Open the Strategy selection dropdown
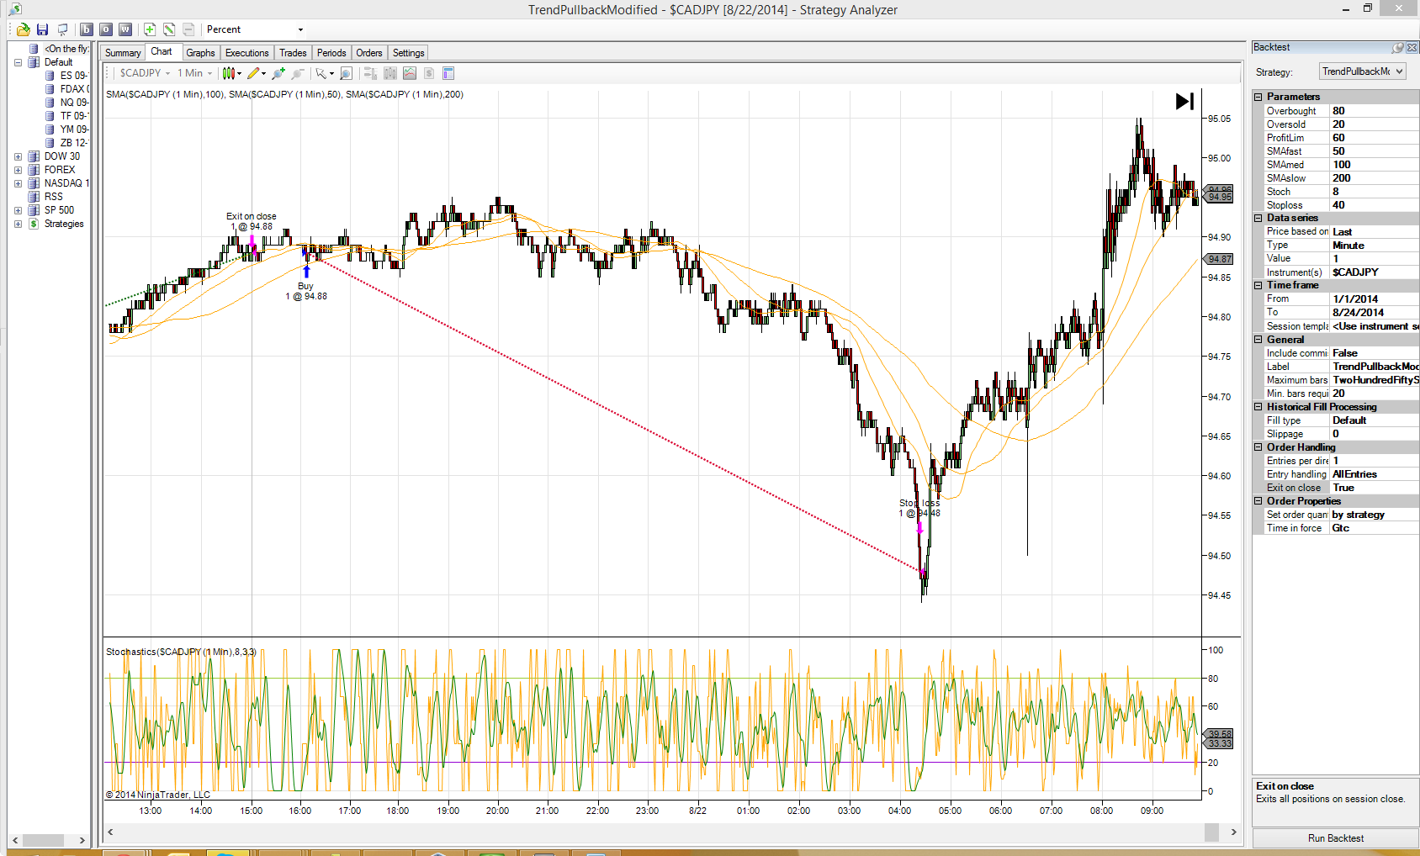Viewport: 1420px width, 856px height. click(1362, 71)
